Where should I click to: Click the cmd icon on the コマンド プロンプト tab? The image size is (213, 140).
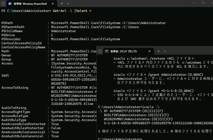click(106, 51)
